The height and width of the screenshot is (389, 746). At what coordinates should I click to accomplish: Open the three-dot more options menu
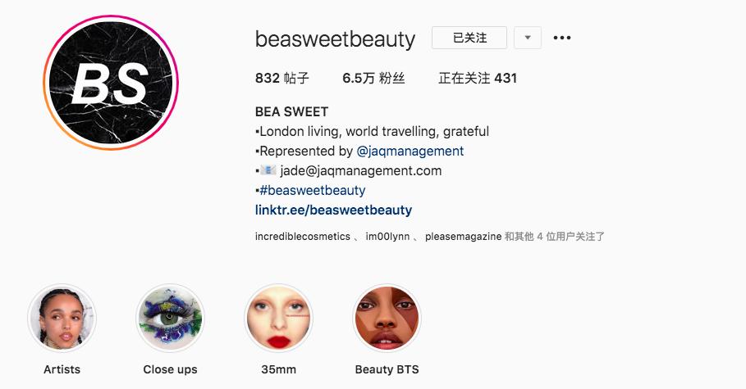coord(562,38)
